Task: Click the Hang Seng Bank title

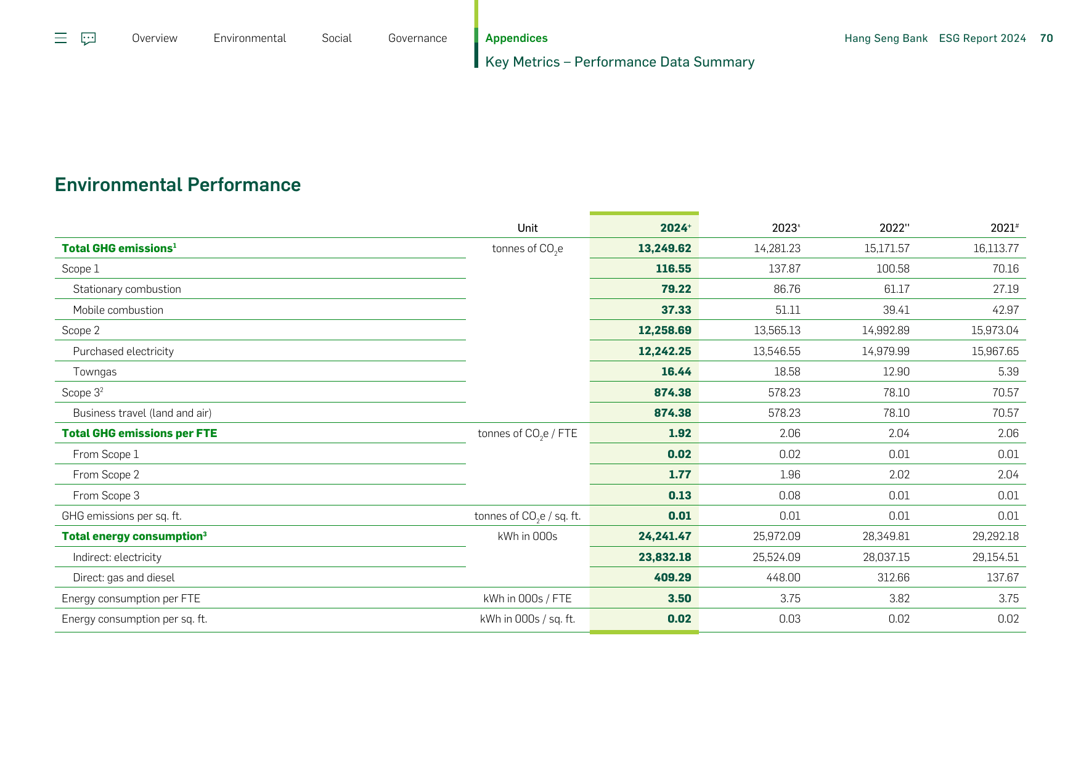Action: coord(886,38)
